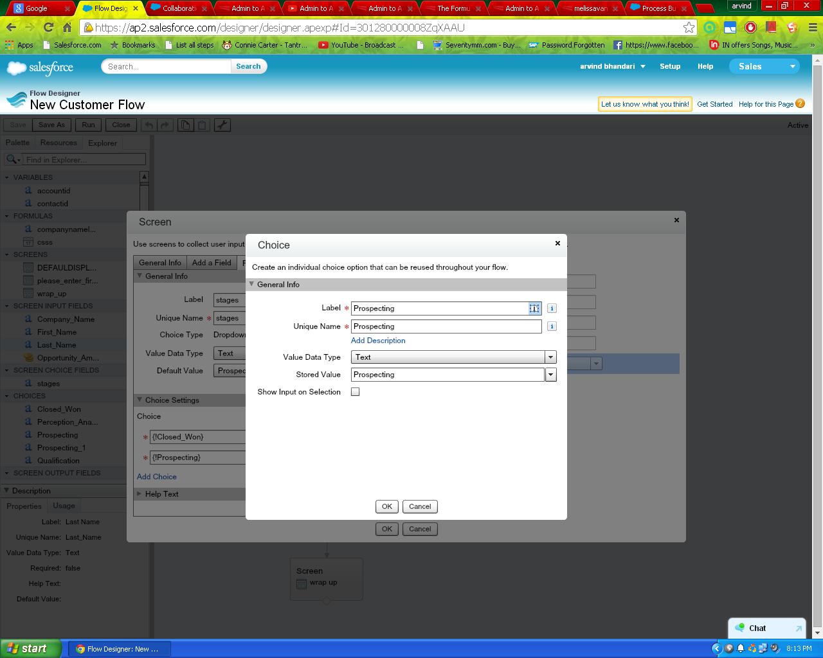The width and height of the screenshot is (823, 658).
Task: Click the Explorer search magnifier icon
Action: tap(12, 159)
